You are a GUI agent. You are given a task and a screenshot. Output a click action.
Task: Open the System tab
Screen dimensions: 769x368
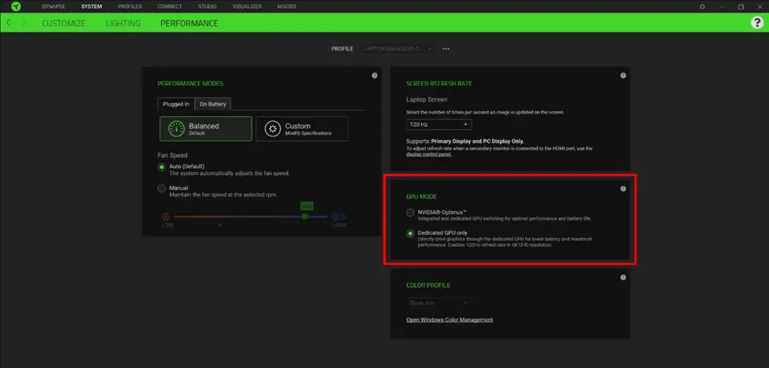pyautogui.click(x=91, y=6)
